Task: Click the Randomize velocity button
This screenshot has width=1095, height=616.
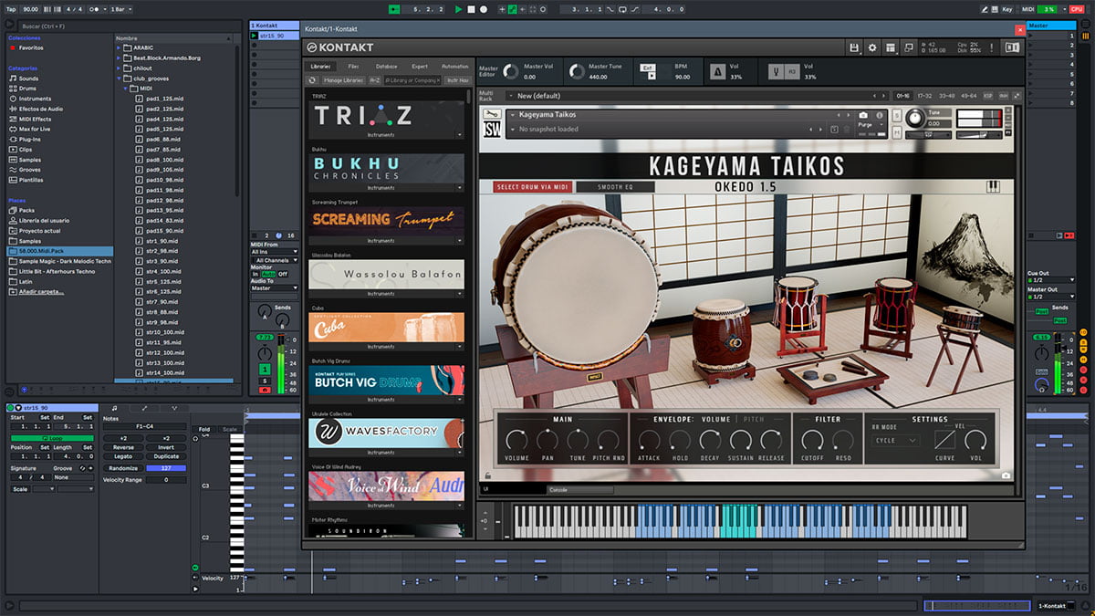Action: click(123, 468)
